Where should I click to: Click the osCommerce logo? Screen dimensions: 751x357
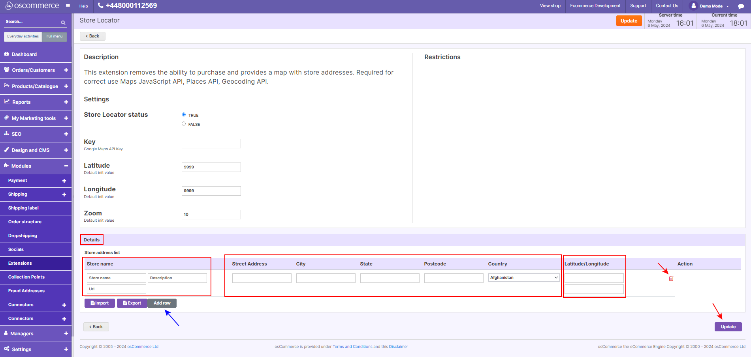click(32, 6)
